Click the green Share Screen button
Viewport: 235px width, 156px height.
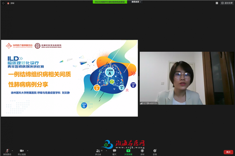128,152
